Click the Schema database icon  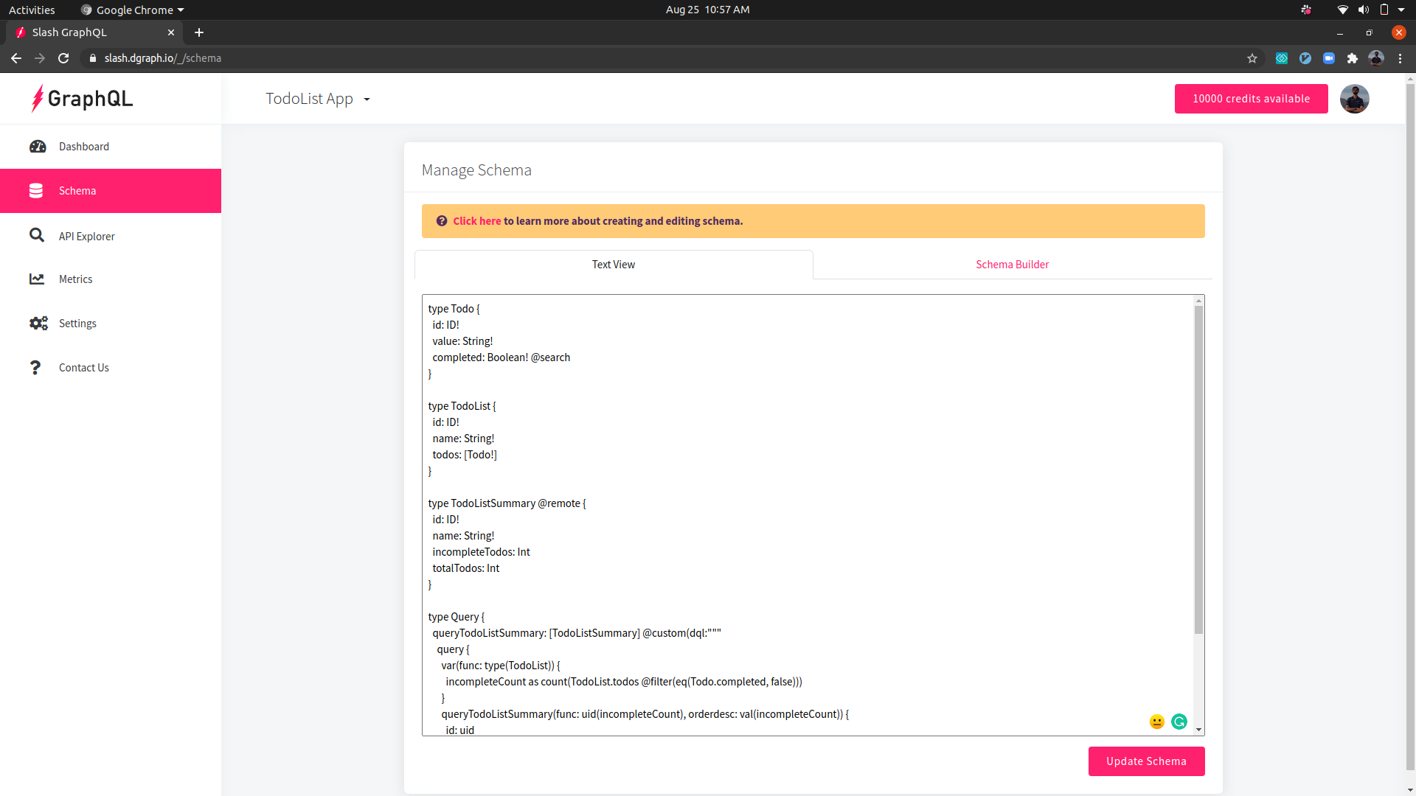pos(36,191)
